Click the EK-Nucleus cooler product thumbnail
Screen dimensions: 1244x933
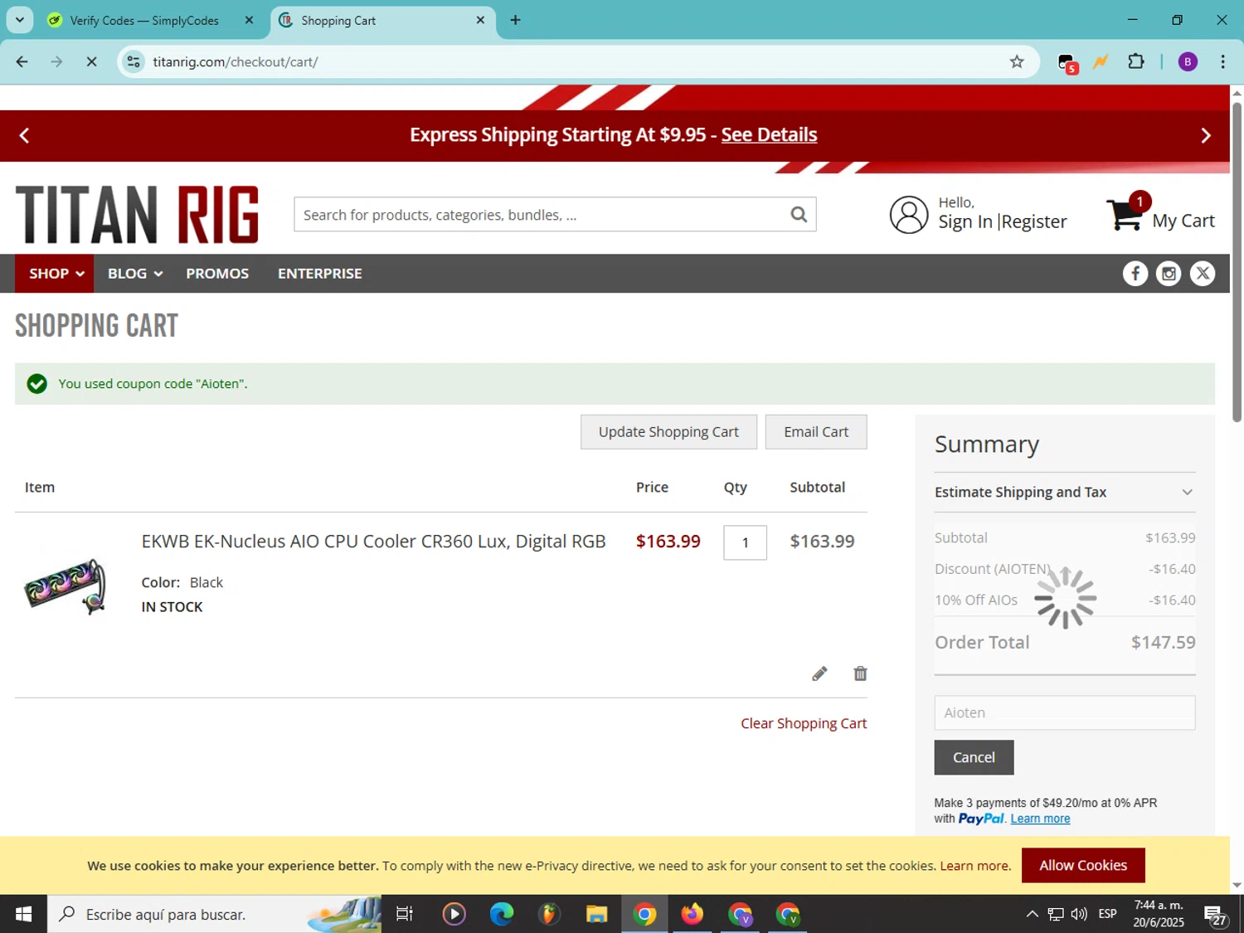click(x=66, y=585)
